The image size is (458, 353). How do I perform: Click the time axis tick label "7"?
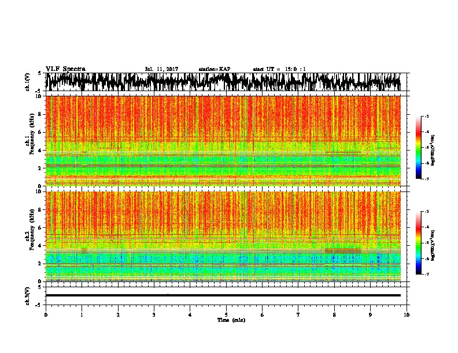pyautogui.click(x=298, y=315)
